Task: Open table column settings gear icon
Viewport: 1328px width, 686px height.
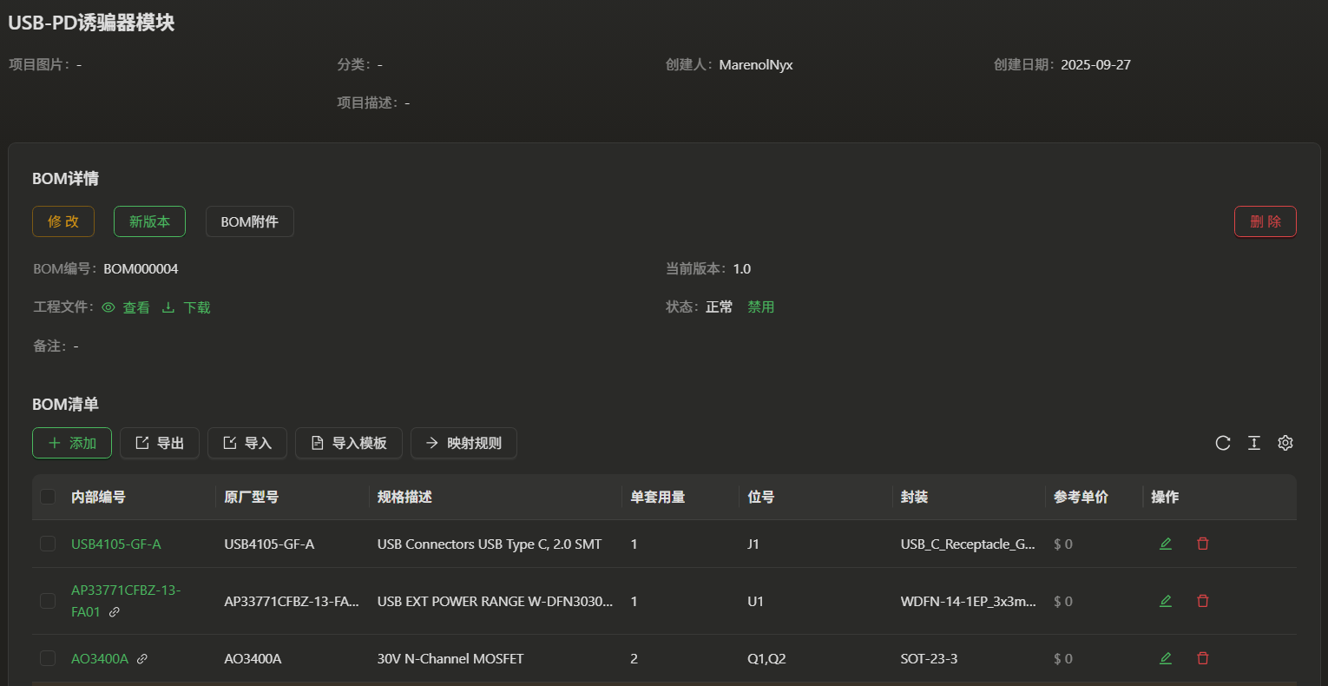Action: pos(1285,443)
